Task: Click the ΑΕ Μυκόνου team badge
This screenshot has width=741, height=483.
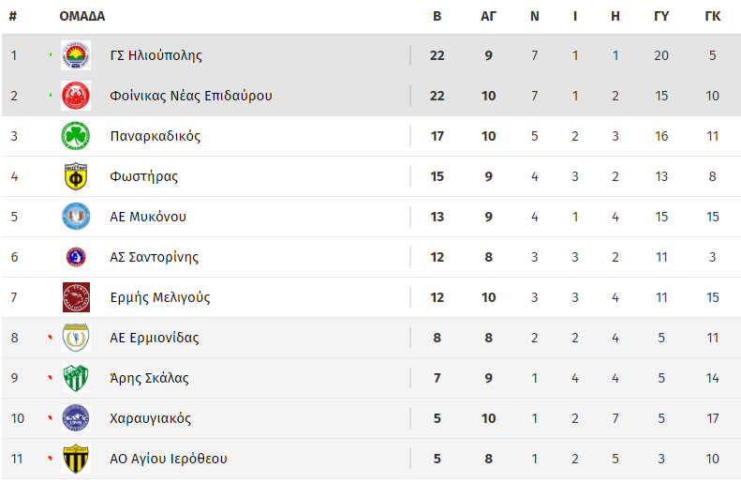Action: [x=76, y=217]
